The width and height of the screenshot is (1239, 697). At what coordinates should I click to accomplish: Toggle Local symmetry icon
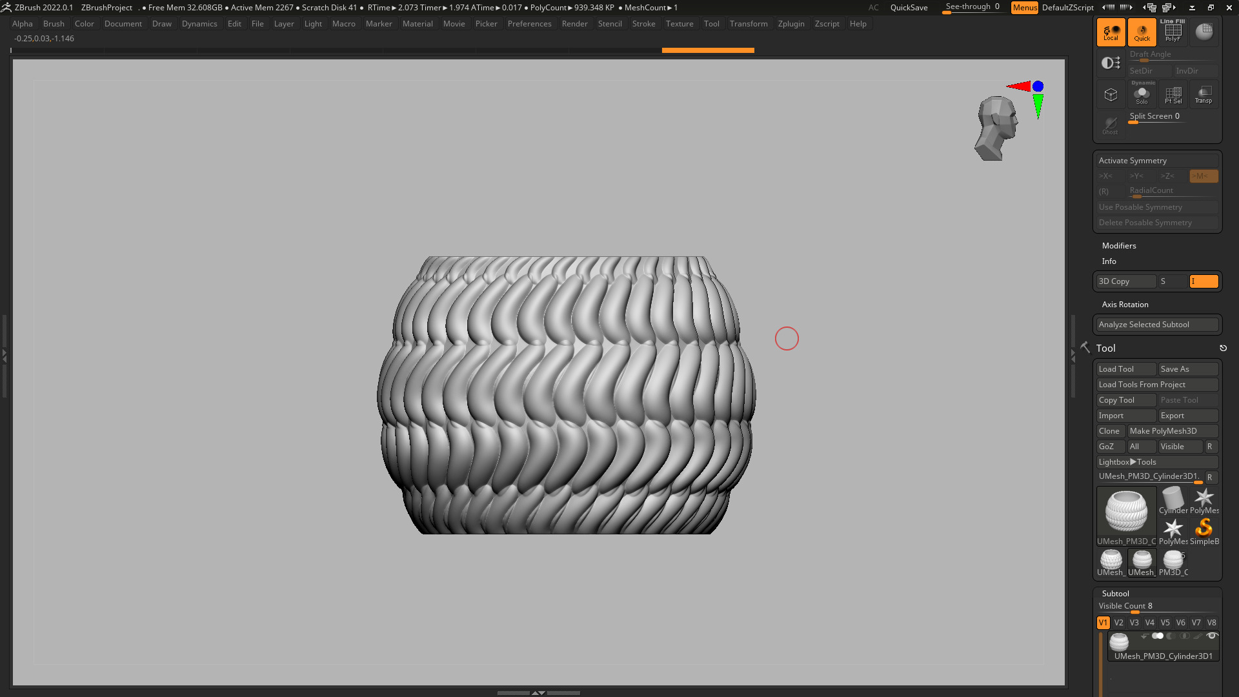point(1111,32)
